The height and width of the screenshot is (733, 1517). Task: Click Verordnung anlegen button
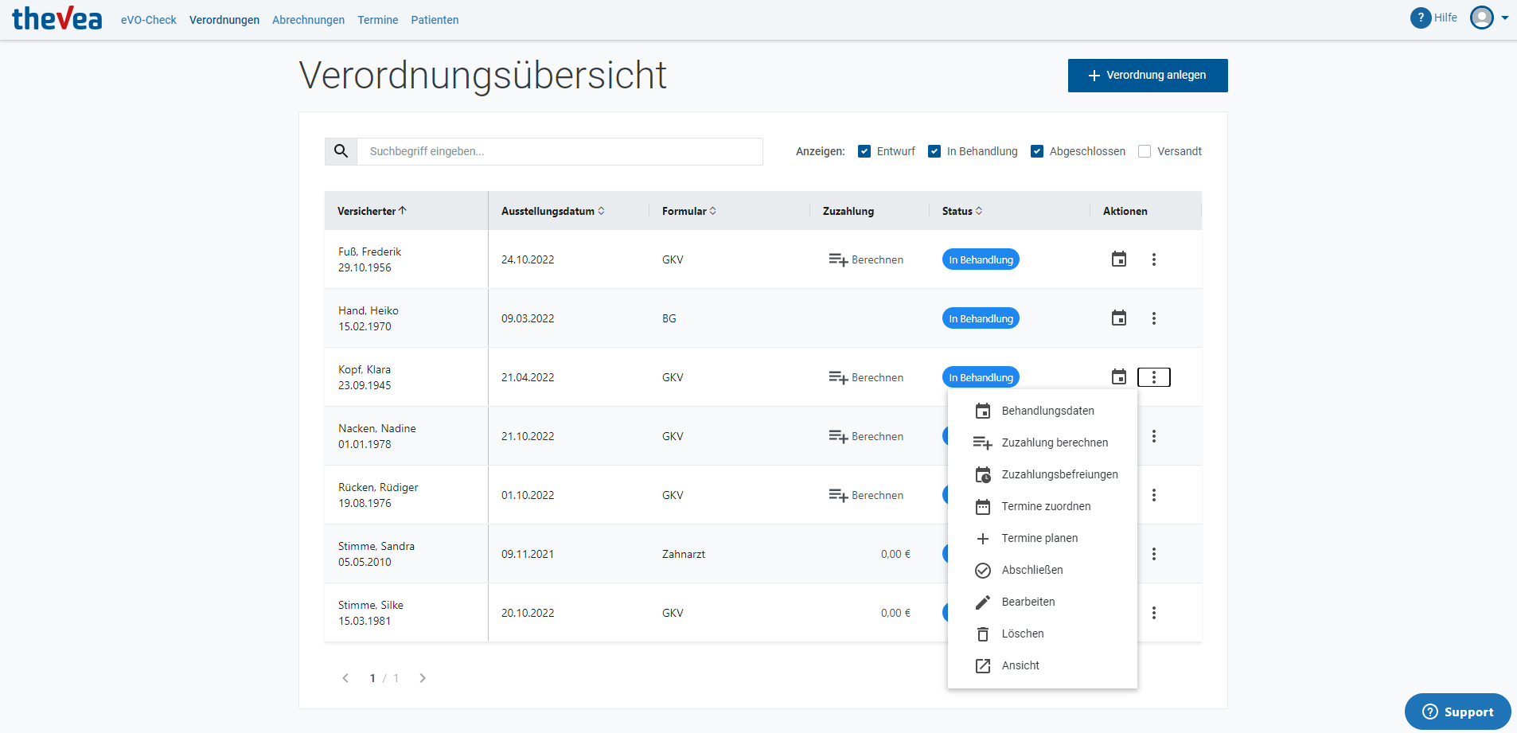(1148, 76)
